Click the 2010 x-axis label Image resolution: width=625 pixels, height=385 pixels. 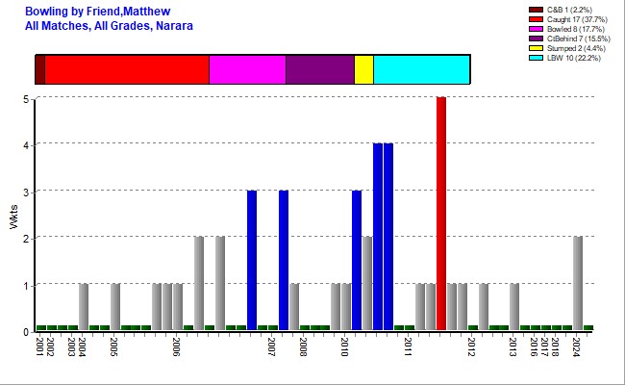345,346
